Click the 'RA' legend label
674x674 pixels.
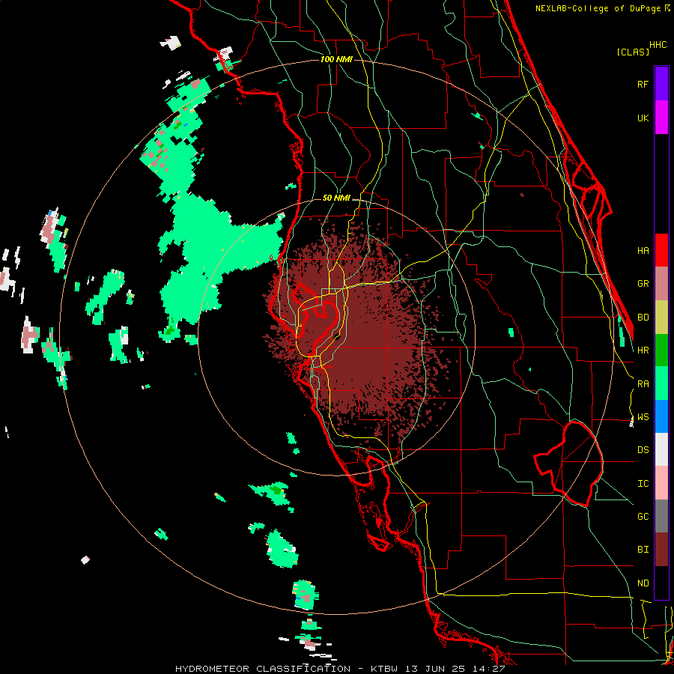643,384
